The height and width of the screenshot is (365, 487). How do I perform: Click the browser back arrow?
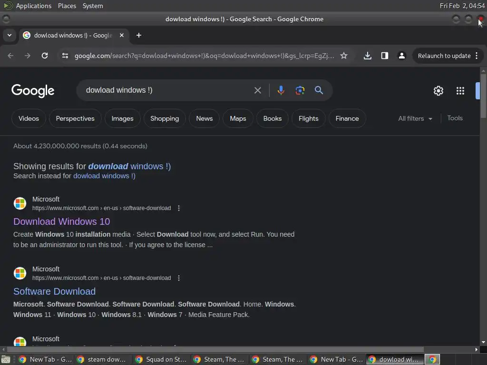pos(10,56)
